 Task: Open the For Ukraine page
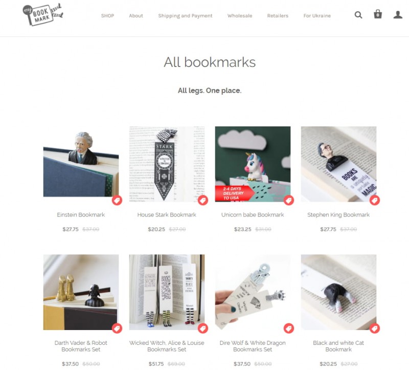pyautogui.click(x=317, y=16)
